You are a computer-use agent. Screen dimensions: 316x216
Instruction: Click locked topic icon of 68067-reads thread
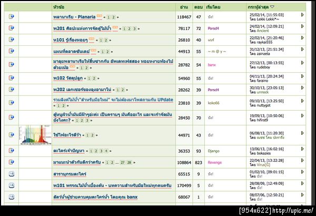(12, 197)
